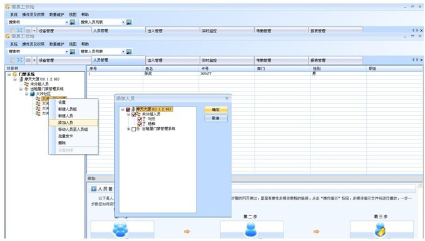Click the 人员管理 help section arrow icon
This screenshot has width=425, height=241.
[94, 188]
